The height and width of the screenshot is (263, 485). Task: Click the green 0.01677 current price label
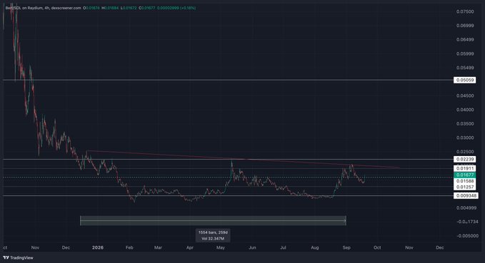click(465, 175)
